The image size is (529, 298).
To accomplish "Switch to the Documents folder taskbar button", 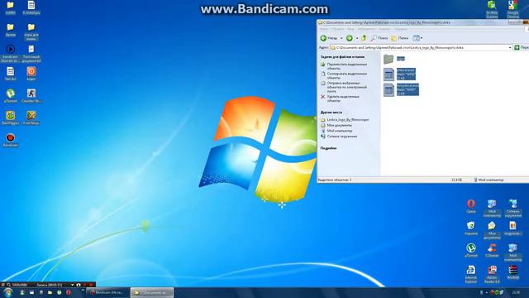I will 151,292.
